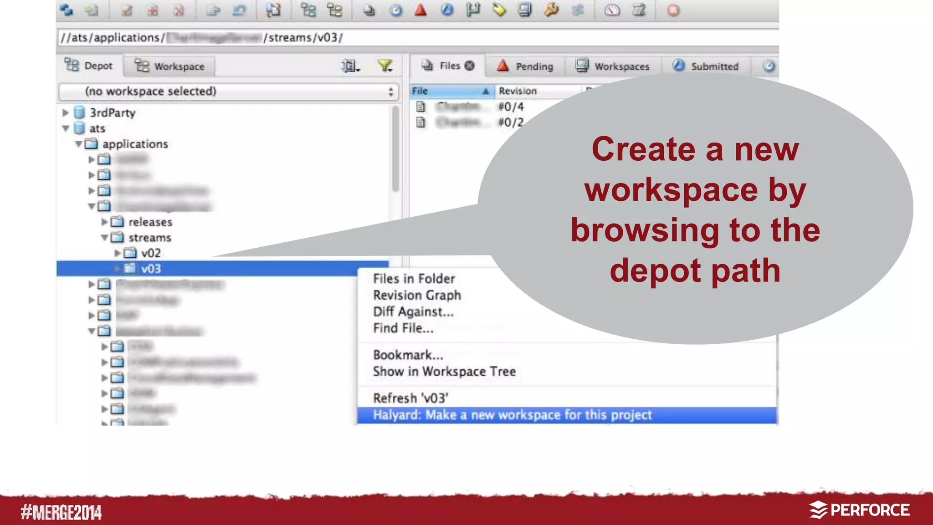933x525 pixels.
Task: Click the depot path address field
Action: (x=418, y=37)
